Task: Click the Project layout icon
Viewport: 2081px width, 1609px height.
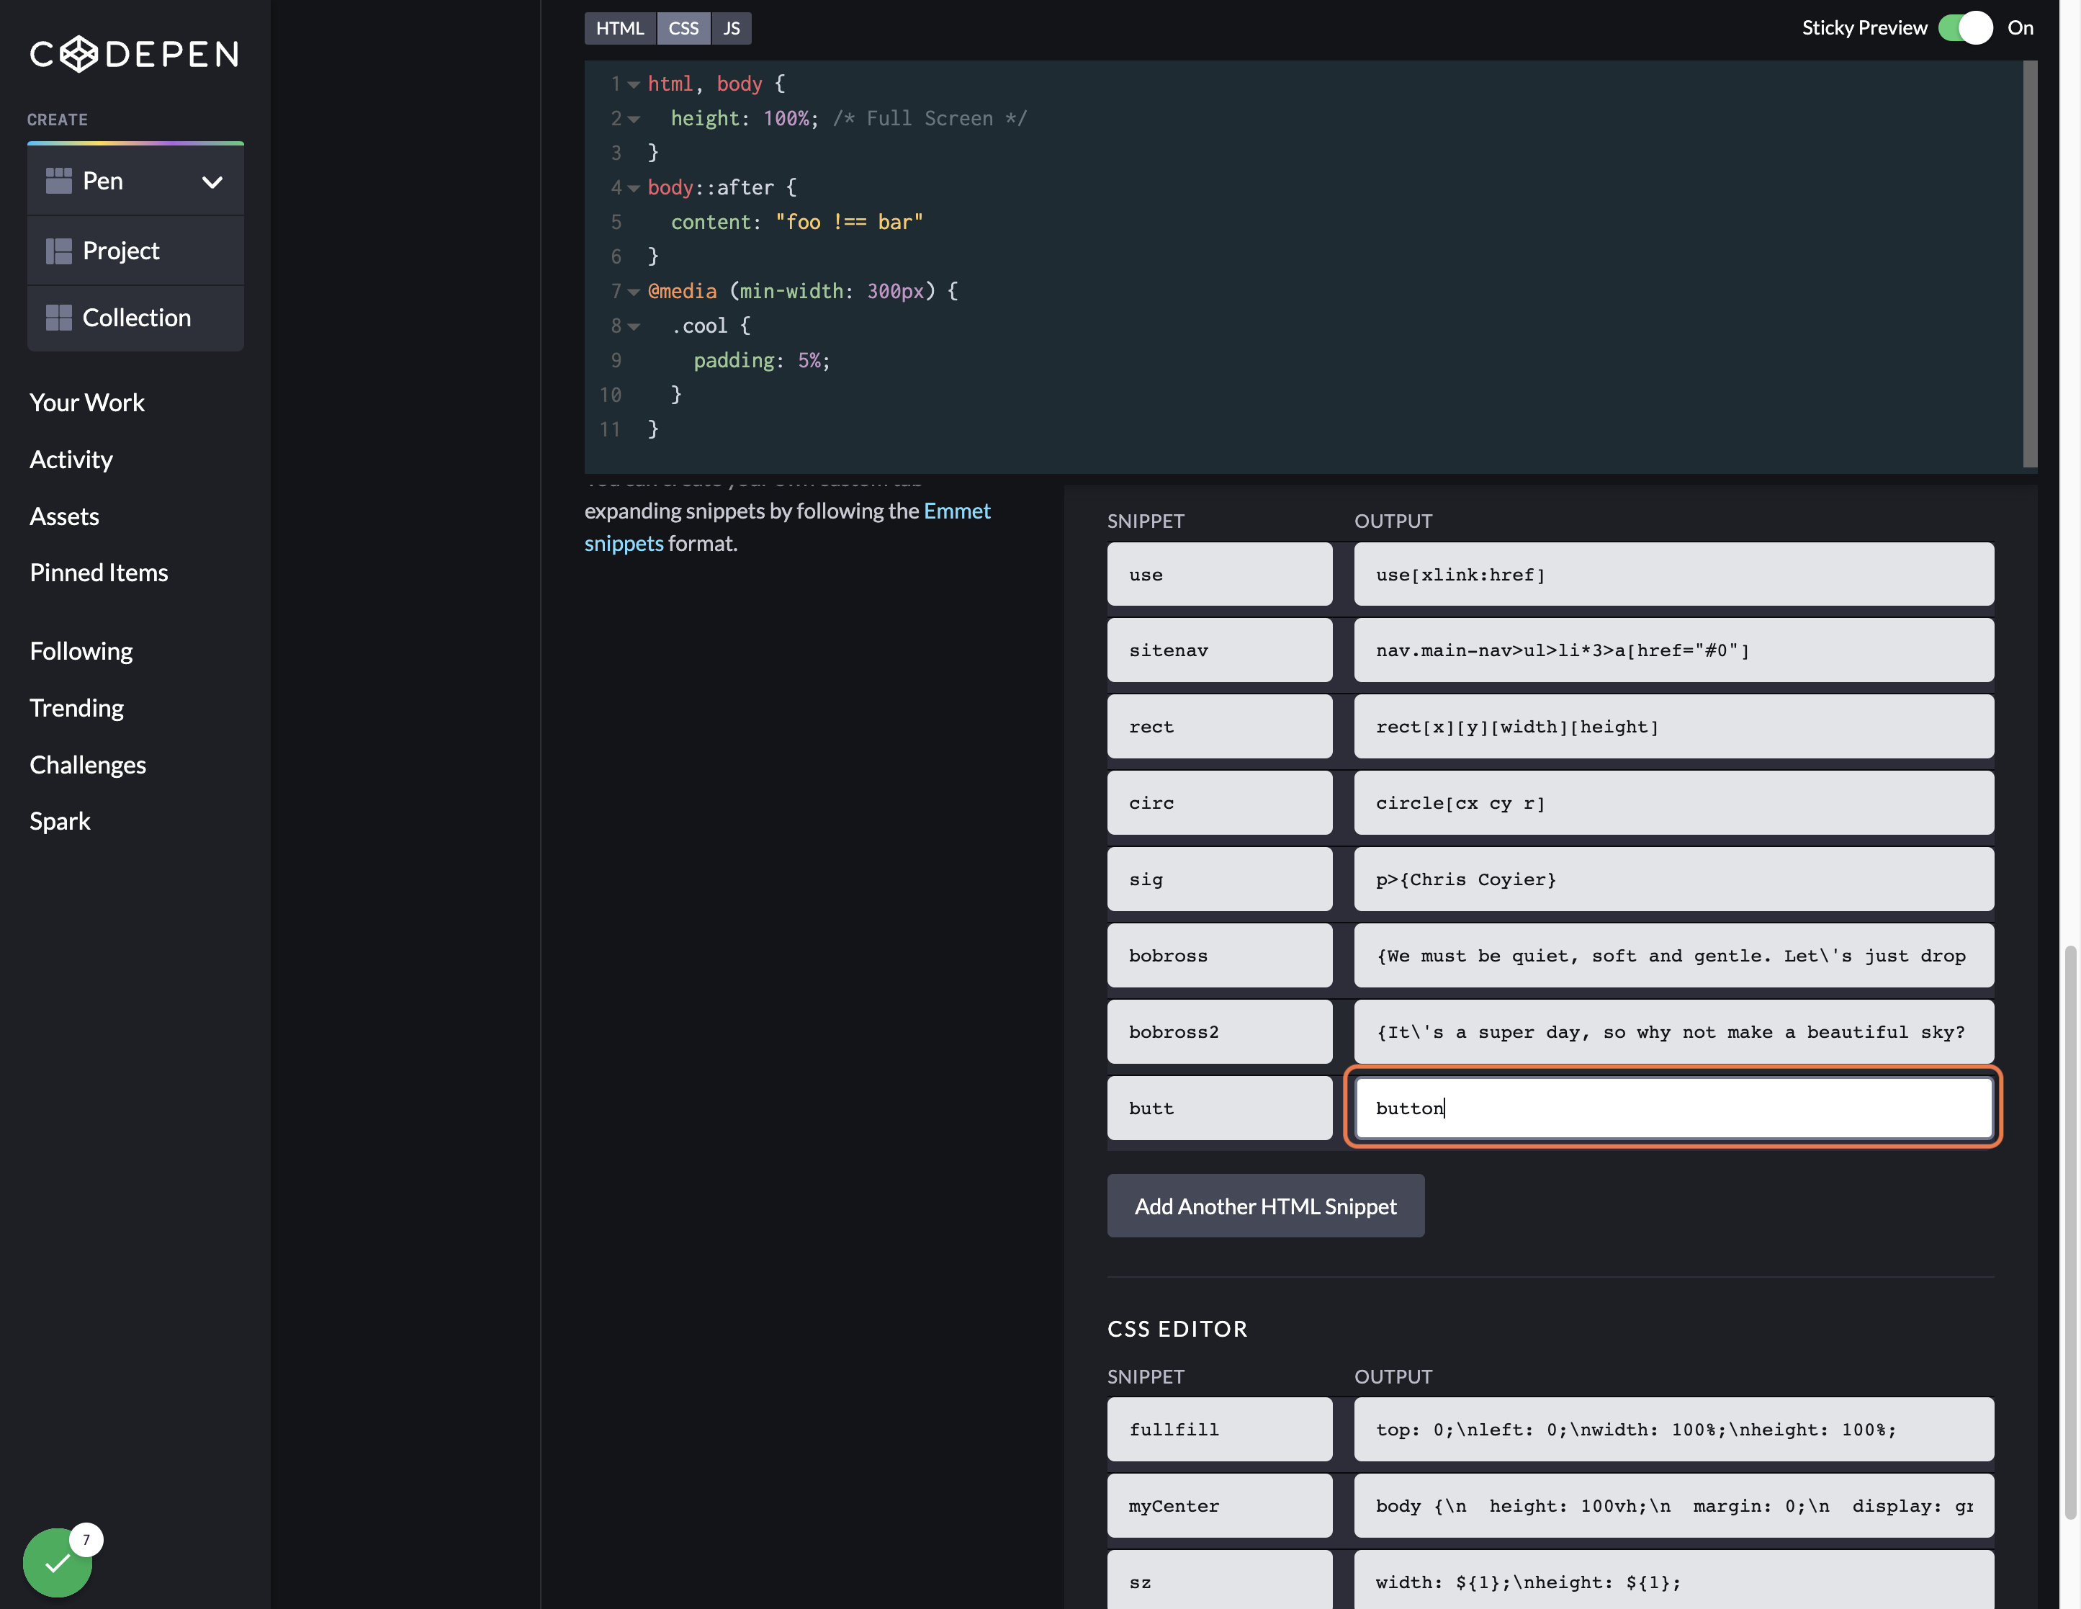Action: pos(59,251)
